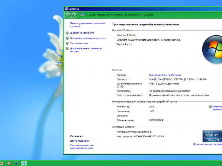Click the x-ПК value beside Компьютер
The height and width of the screenshot is (166, 222).
pos(152,107)
